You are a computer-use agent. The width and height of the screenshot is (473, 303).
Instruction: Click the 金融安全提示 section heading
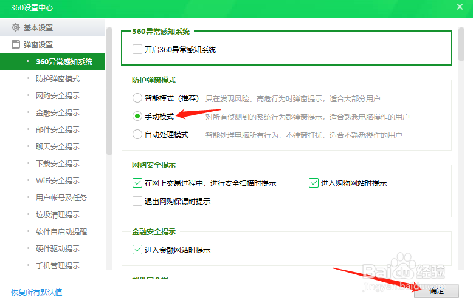pyautogui.click(x=154, y=231)
